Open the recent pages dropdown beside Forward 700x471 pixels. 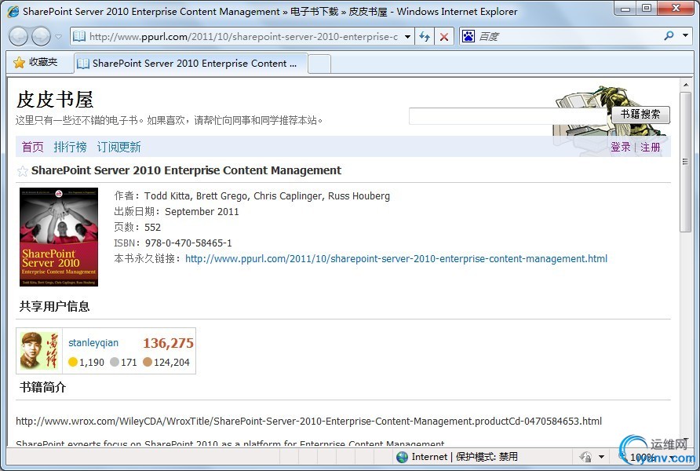[59, 37]
